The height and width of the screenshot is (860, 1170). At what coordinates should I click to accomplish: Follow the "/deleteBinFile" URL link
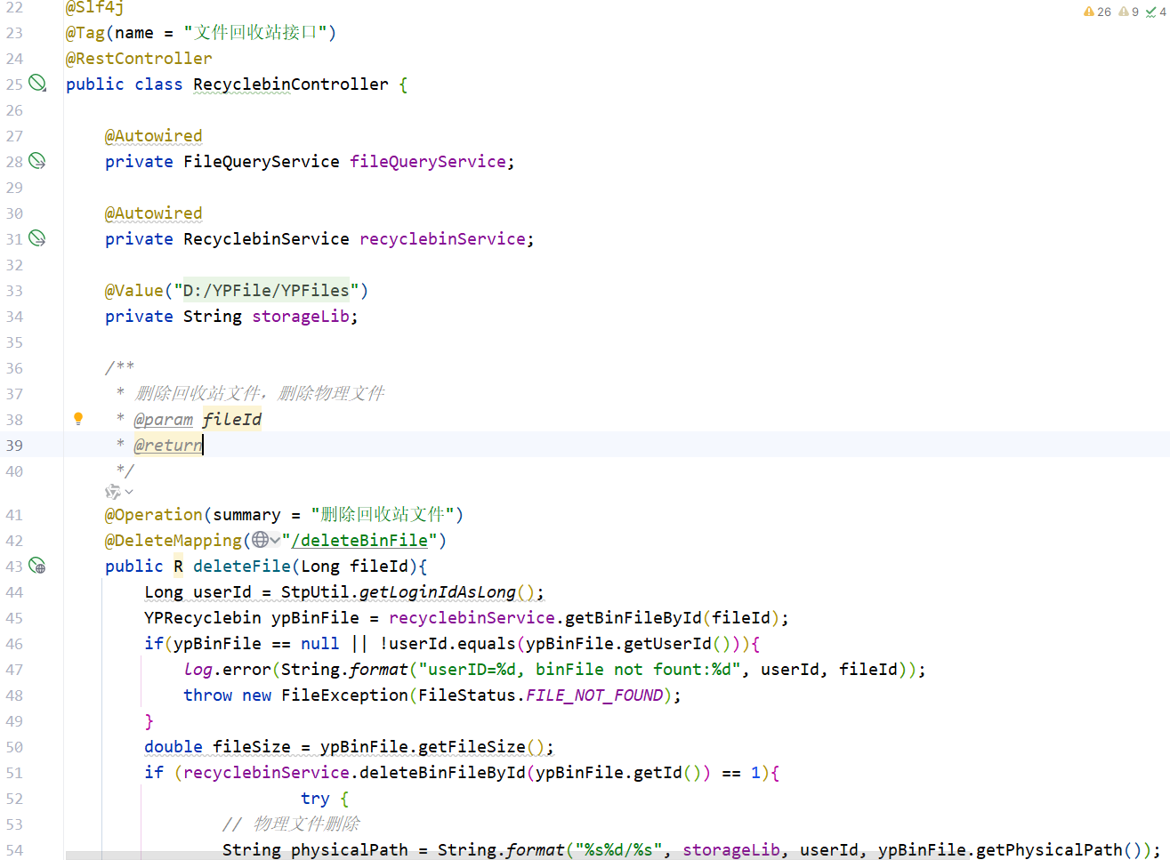click(359, 541)
